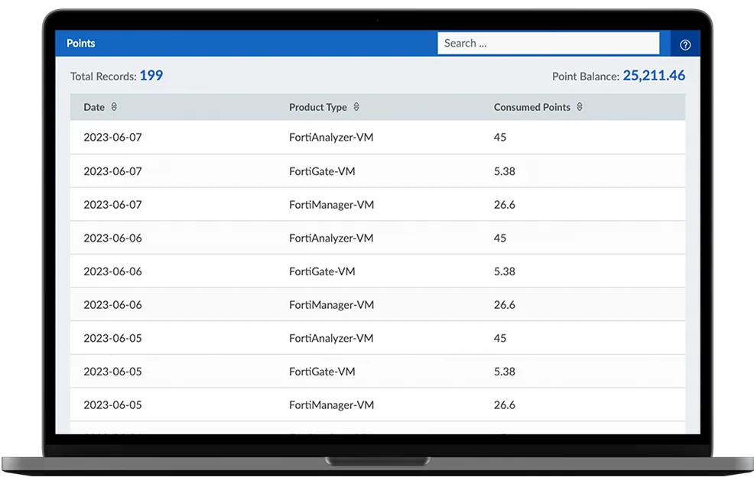Screen dimensions: 754x487
Task: Click date 2023-06-05 in the FortiManager-VM row
Action: coord(113,405)
